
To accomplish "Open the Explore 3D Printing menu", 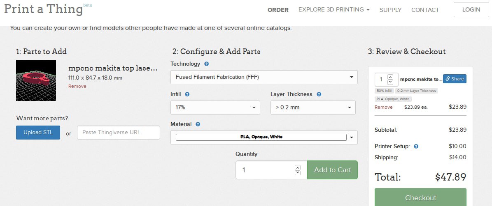I will pos(334,10).
